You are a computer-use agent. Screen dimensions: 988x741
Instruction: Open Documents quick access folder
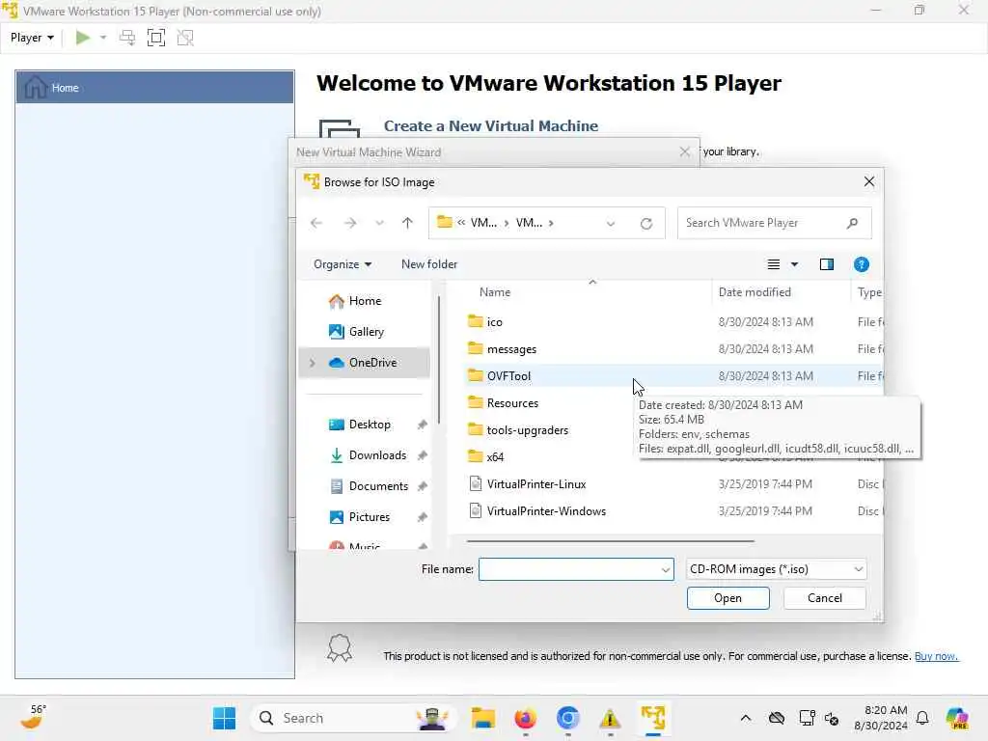(378, 486)
